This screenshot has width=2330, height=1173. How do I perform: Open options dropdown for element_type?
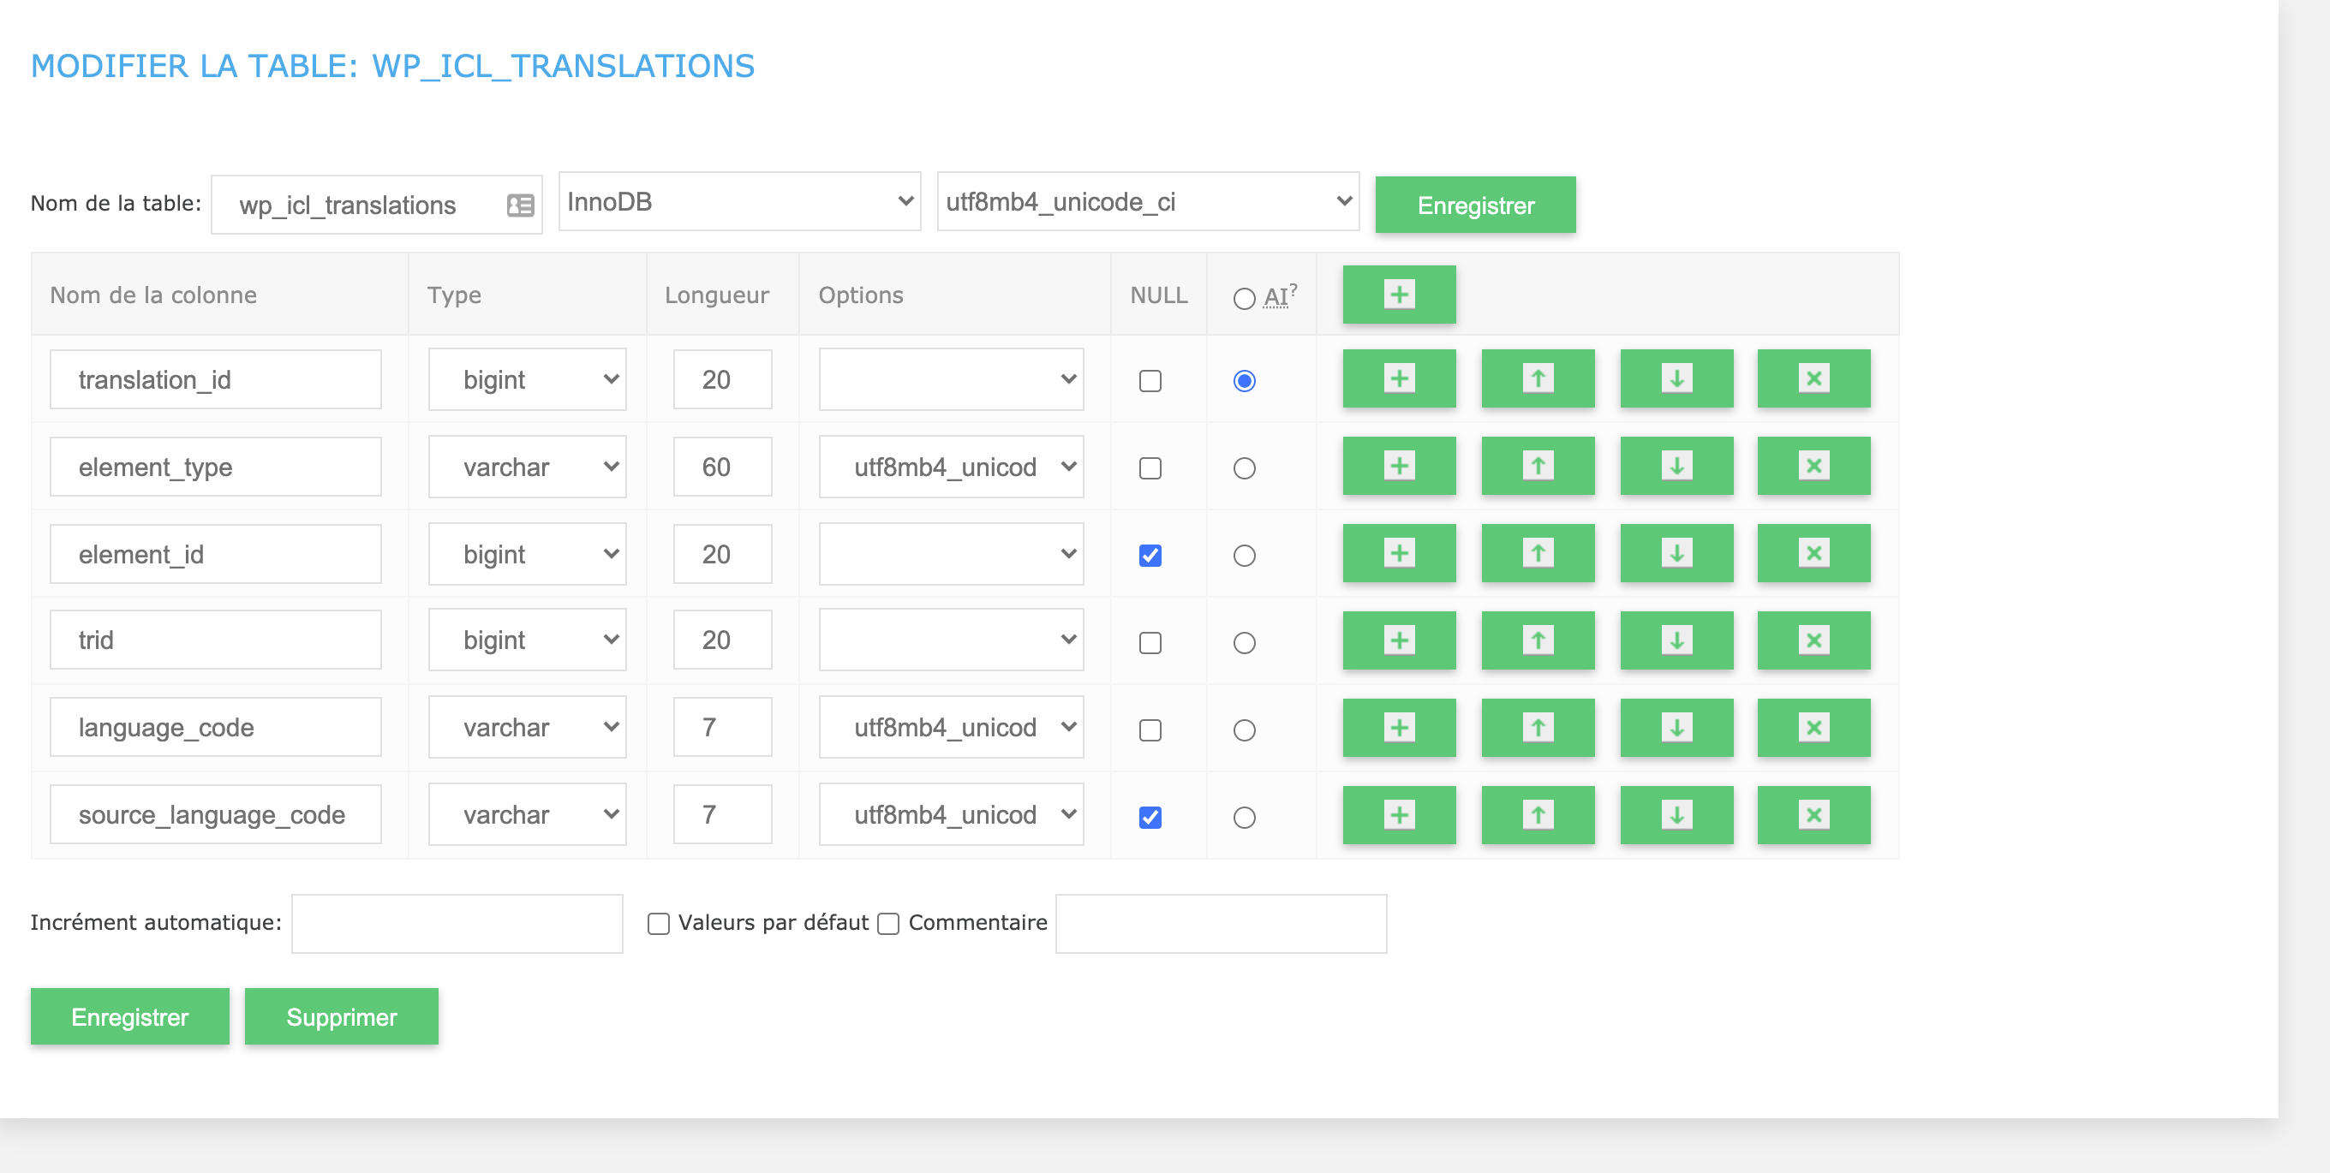click(951, 467)
